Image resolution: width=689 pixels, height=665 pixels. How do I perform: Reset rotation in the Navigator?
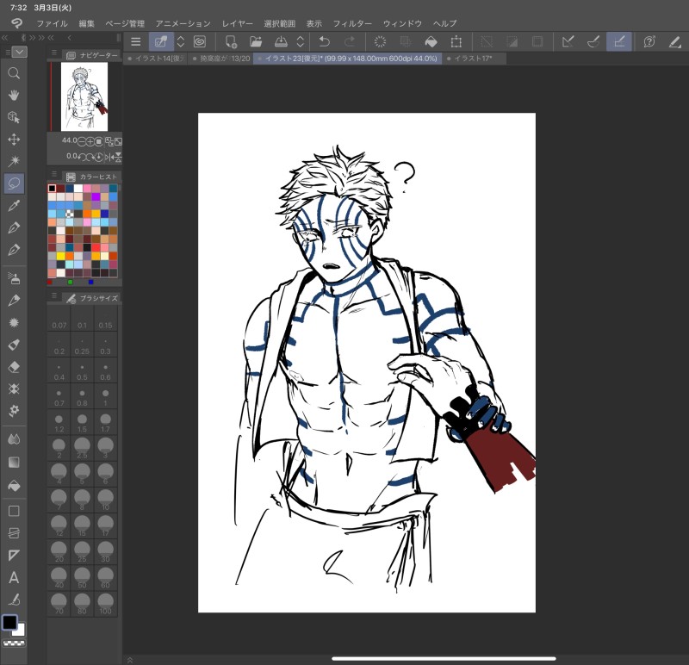(x=99, y=157)
